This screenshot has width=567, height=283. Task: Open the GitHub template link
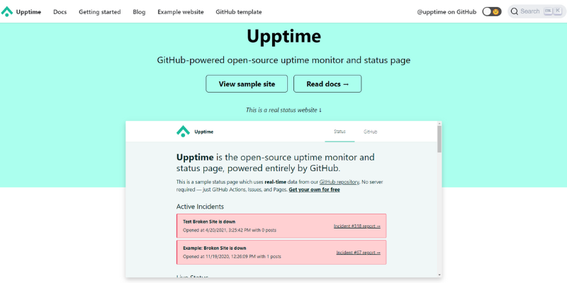[x=239, y=12]
